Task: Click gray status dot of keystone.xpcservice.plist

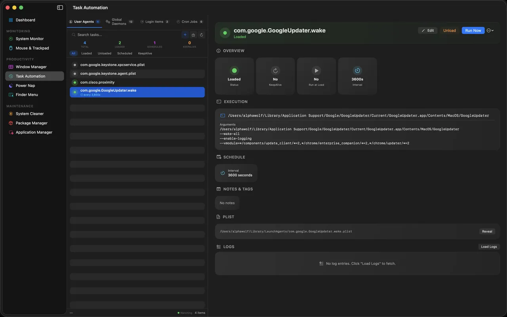Action: pyautogui.click(x=75, y=65)
